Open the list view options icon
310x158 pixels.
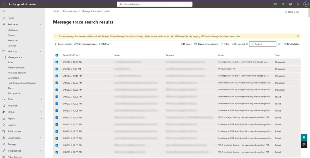tap(279, 44)
